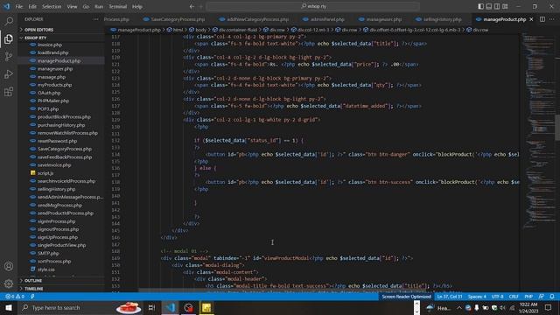Open notifications bell in status bar
Viewport: 560px width, 315px height.
(552, 297)
